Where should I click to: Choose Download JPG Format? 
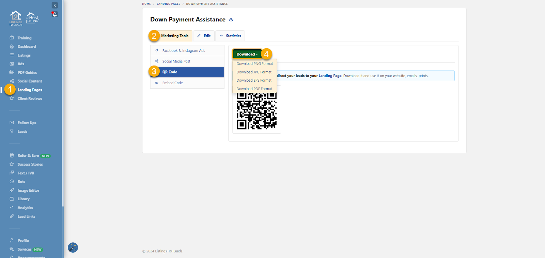click(255, 72)
